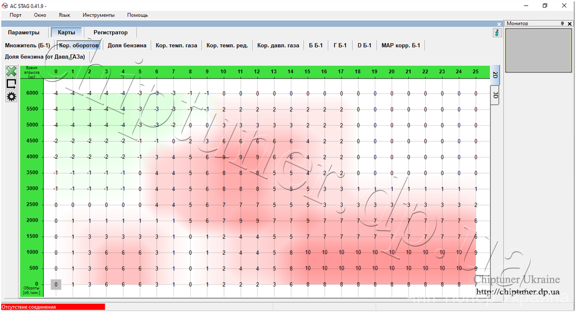Select Доля бензина (от Давл.ГАЗа) tab
This screenshot has height=312, width=576.
click(45, 57)
